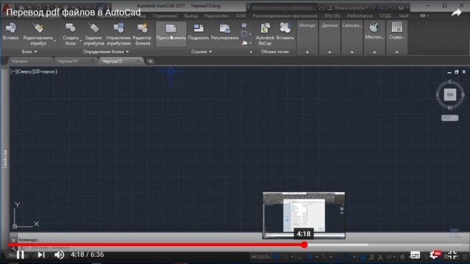Viewport: 470px width, 264px height.
Task: Open the Местоп... location tool
Action: click(375, 31)
